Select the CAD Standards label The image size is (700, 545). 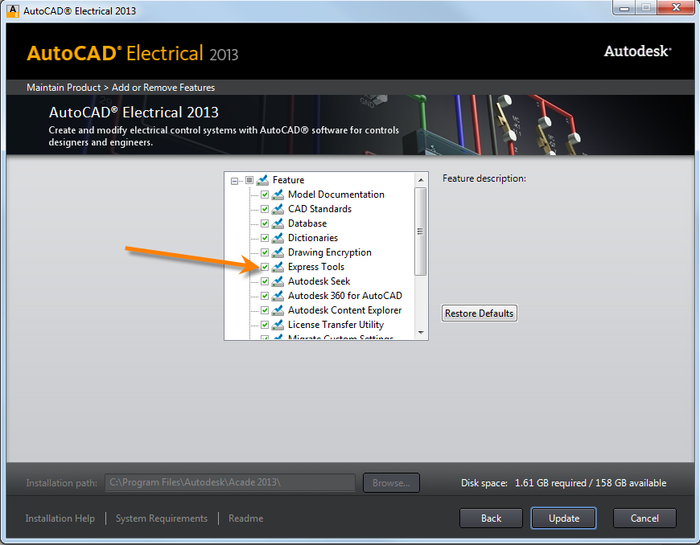319,209
